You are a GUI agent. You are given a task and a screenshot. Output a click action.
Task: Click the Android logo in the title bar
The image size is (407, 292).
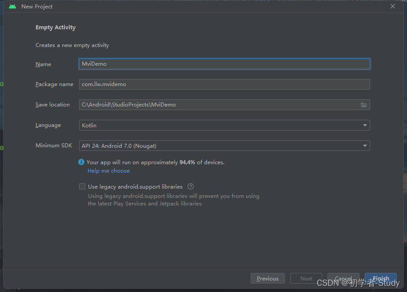click(x=12, y=7)
